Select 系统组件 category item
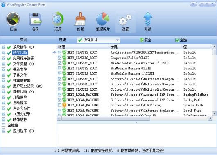The height and width of the screenshot is (155, 217). tap(20, 47)
